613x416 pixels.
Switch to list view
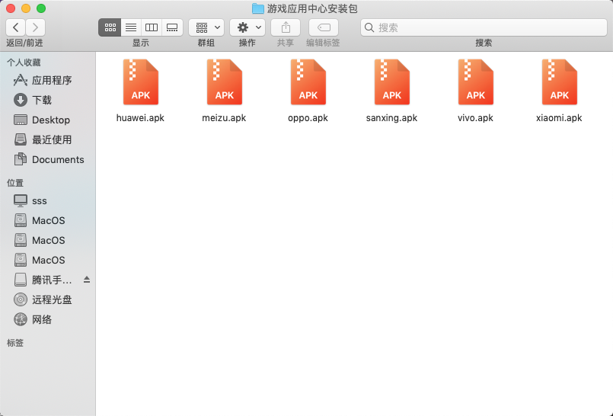click(x=131, y=27)
